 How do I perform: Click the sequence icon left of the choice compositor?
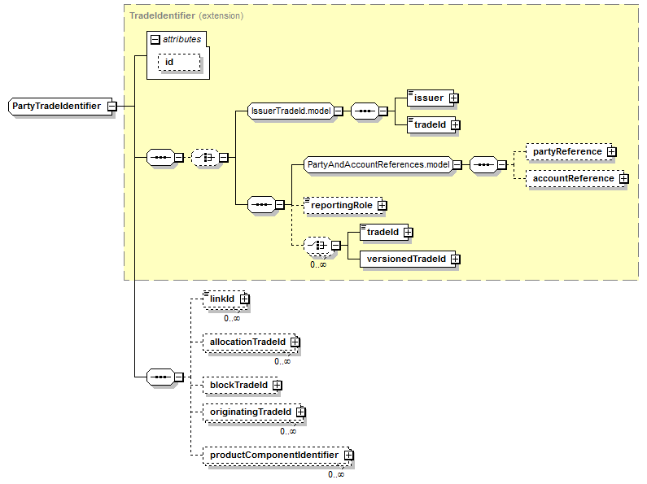coord(161,158)
